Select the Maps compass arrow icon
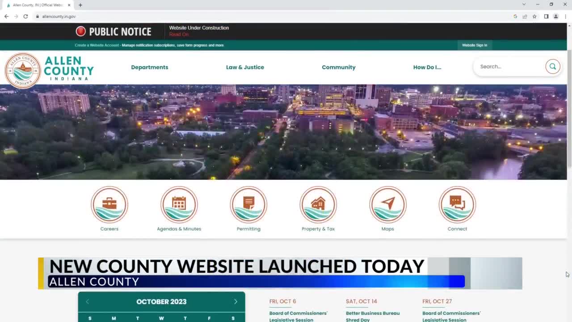The height and width of the screenshot is (322, 572). (x=387, y=204)
